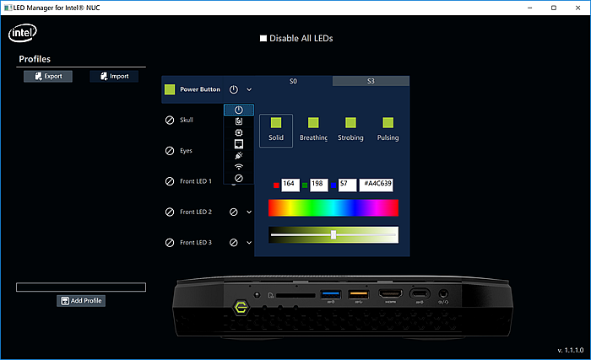
Task: Select the Eyes LED row label
Action: click(x=186, y=151)
